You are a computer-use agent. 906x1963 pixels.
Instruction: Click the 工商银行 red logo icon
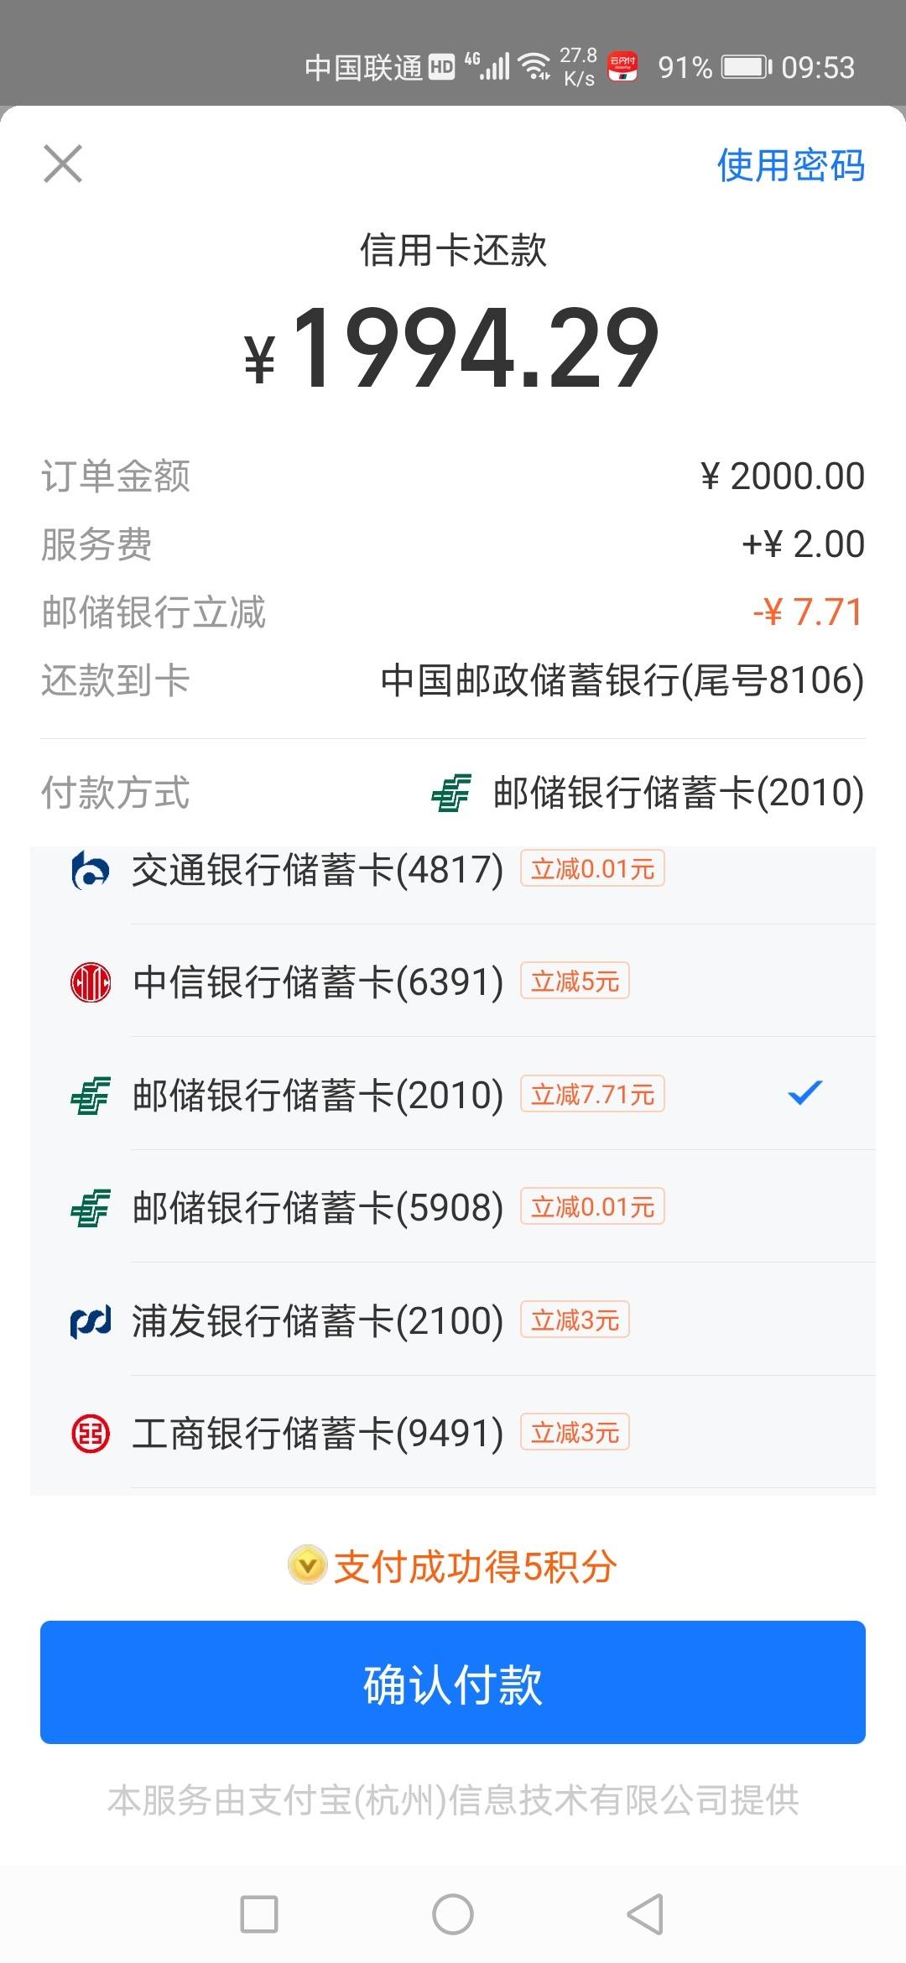tap(91, 1434)
